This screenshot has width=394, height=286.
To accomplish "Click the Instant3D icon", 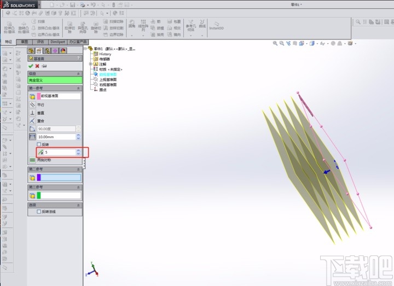I will (216, 25).
